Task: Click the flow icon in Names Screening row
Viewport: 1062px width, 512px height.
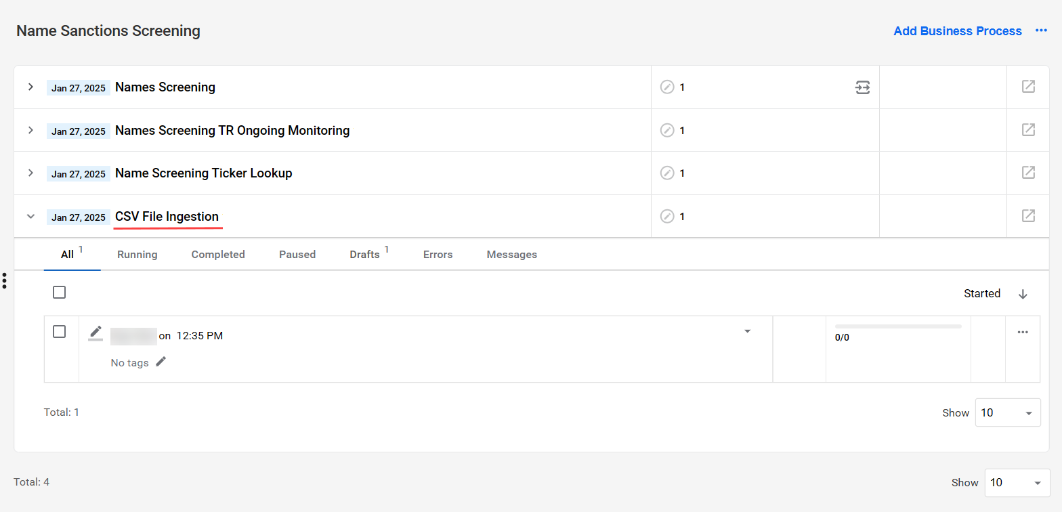Action: 862,87
